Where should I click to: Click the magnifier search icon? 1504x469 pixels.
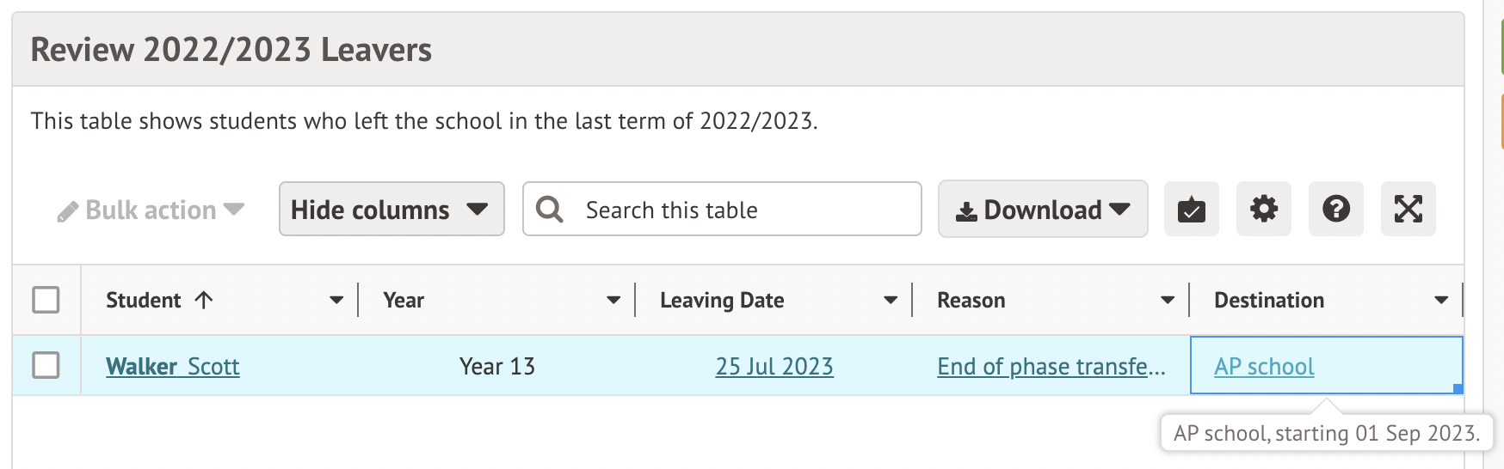tap(549, 209)
